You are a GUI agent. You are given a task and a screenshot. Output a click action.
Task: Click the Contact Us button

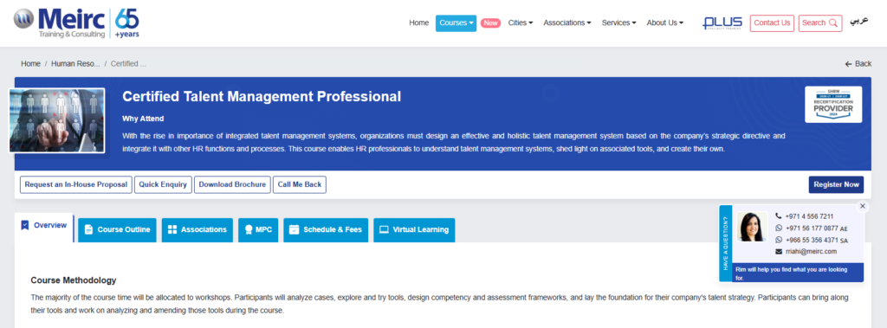[772, 23]
